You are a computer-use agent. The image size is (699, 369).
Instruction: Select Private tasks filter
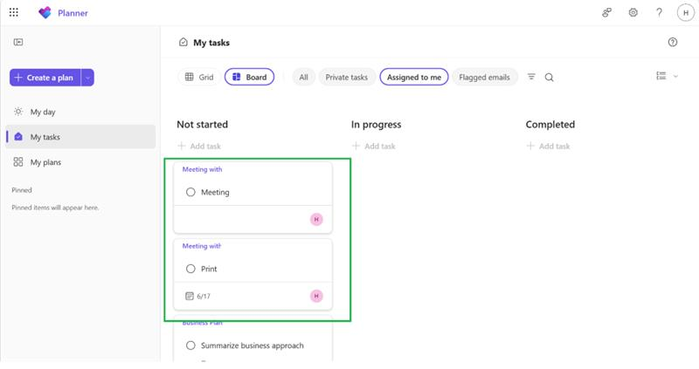click(347, 77)
